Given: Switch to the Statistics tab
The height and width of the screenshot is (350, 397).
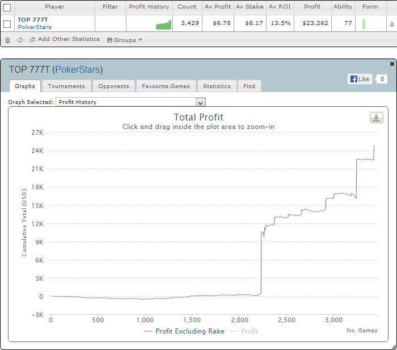Looking at the screenshot, I should pyautogui.click(x=217, y=86).
